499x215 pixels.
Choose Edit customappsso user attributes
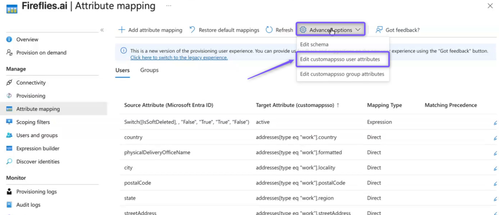point(343,59)
